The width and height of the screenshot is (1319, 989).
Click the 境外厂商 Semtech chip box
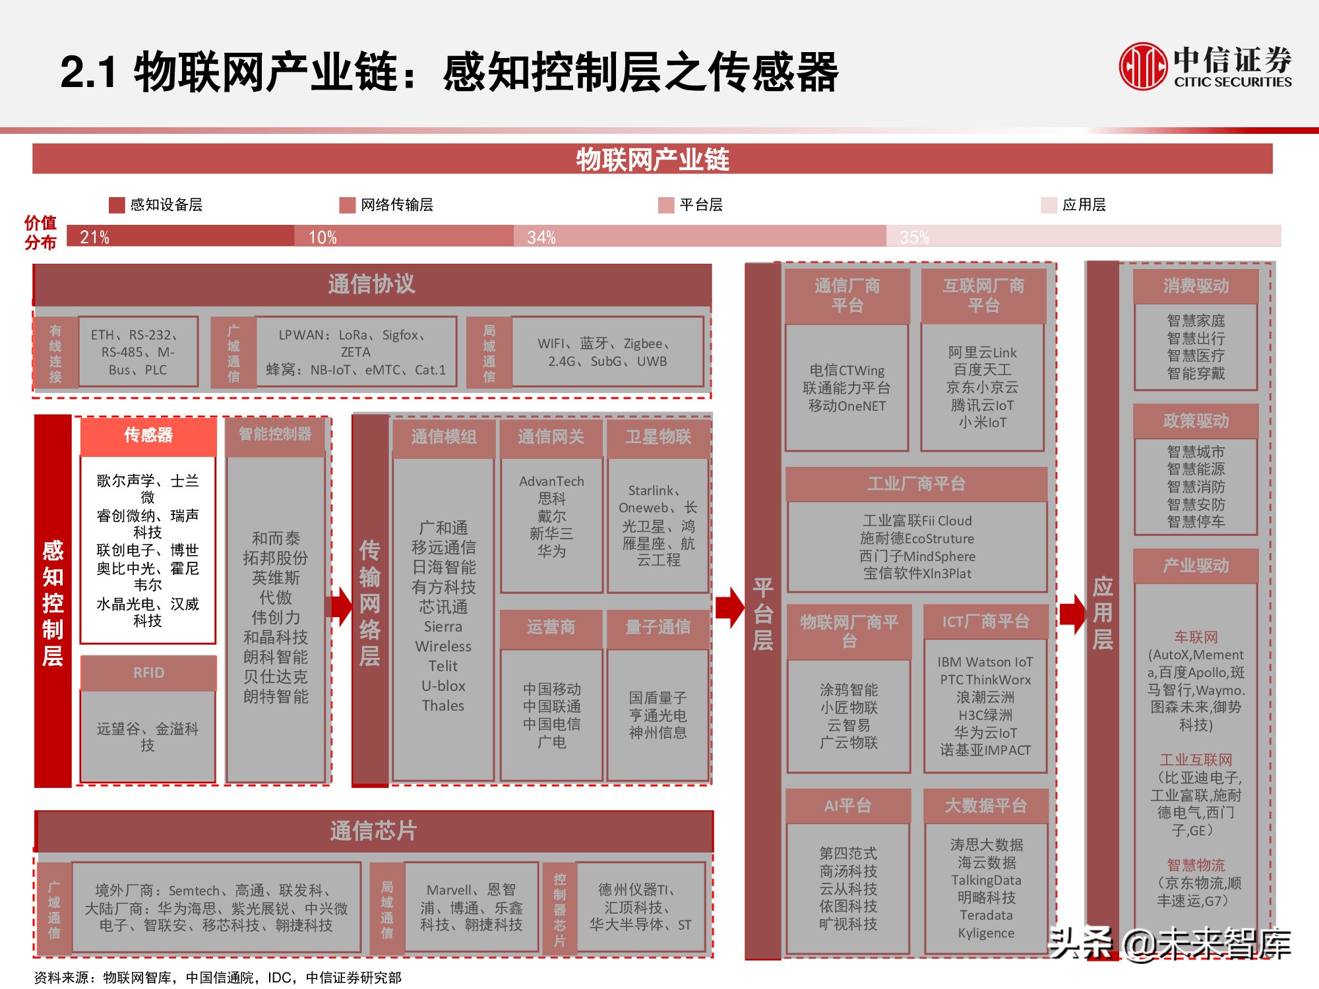(216, 908)
